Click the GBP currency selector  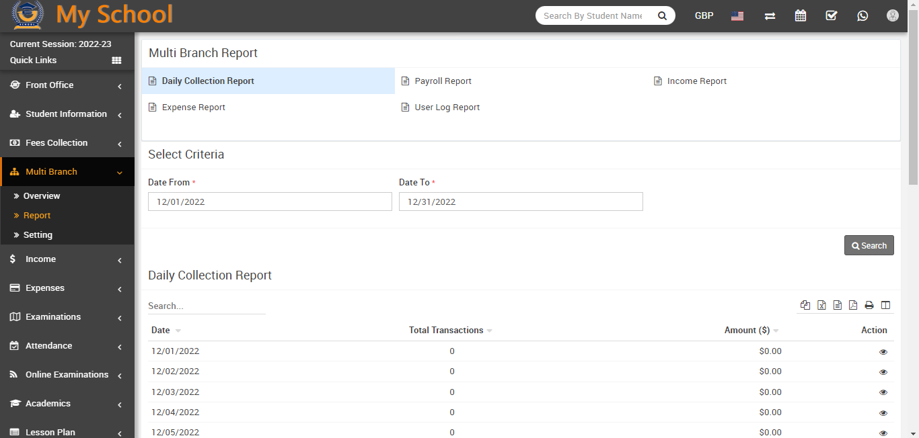pos(704,16)
